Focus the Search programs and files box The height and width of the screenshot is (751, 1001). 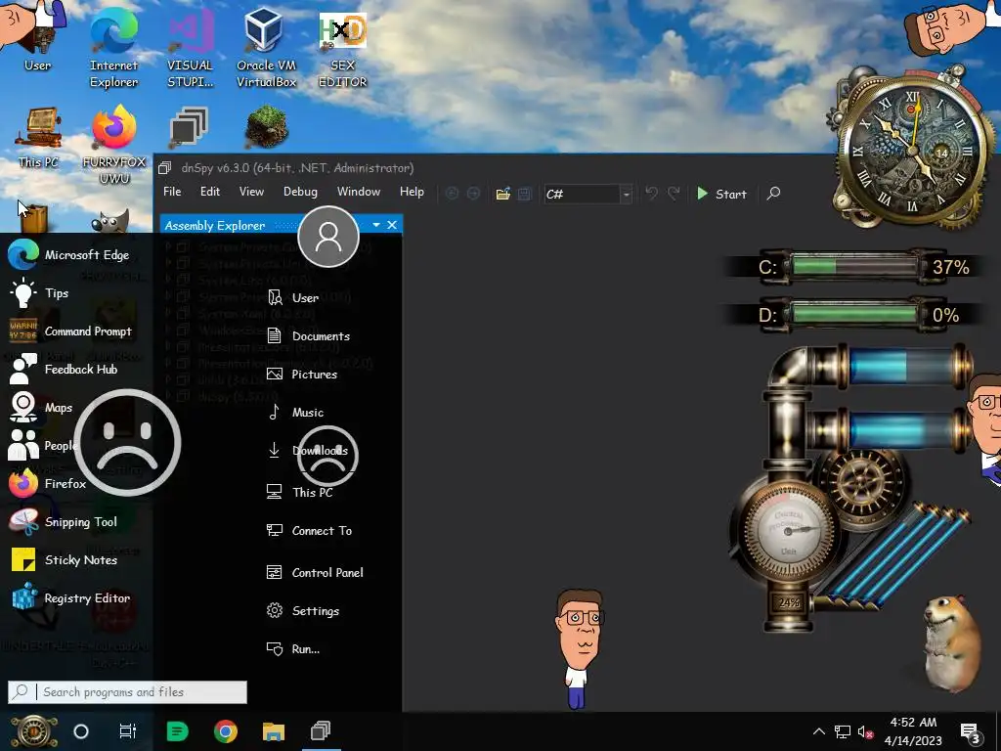(128, 692)
